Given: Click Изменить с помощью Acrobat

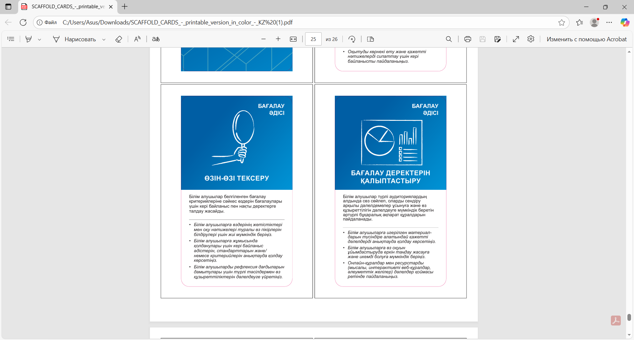Looking at the screenshot, I should pyautogui.click(x=586, y=39).
